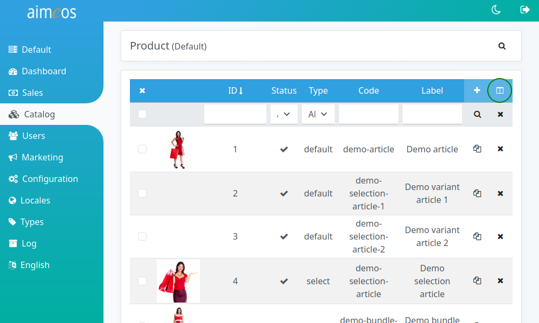Delete the Demo selection article
This screenshot has width=539, height=323.
point(501,281)
